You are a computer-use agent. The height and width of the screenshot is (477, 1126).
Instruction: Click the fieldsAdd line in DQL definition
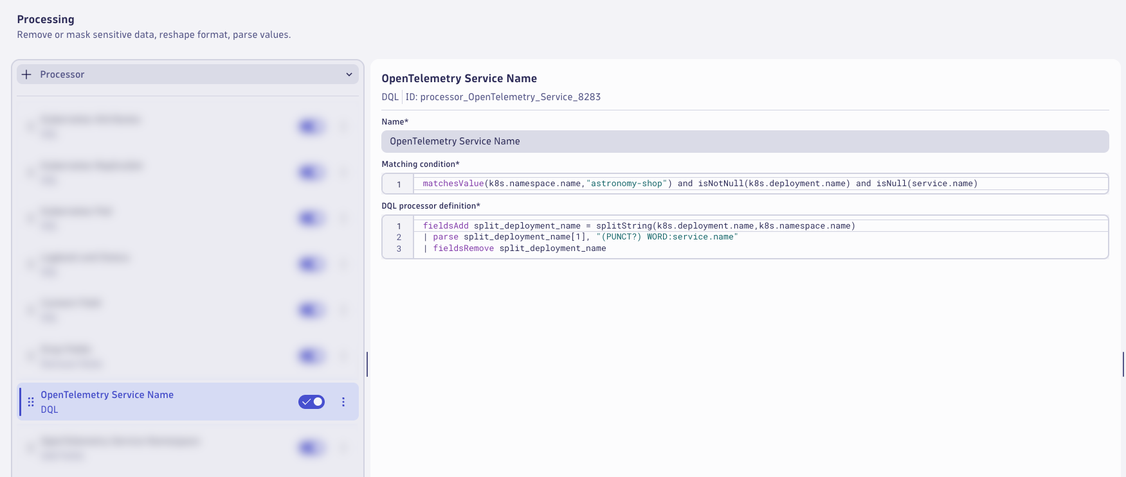639,226
